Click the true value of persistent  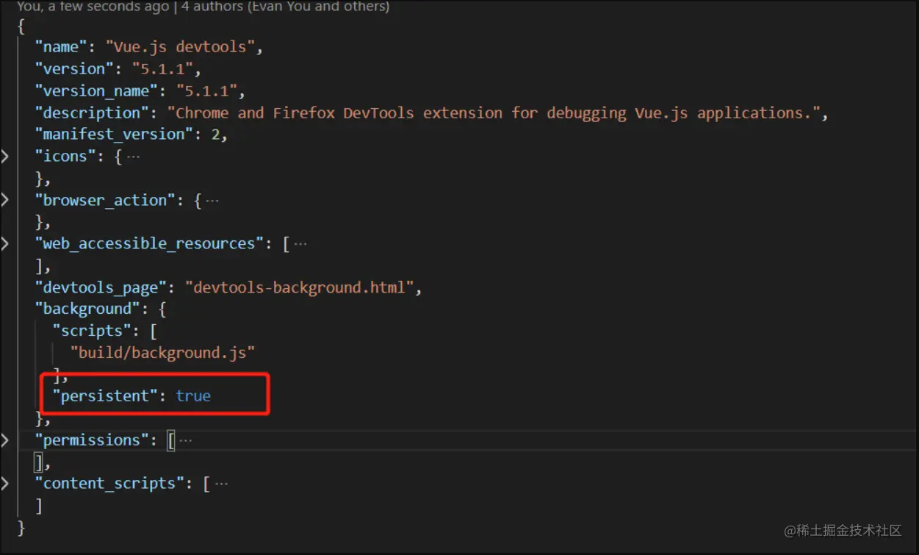pyautogui.click(x=193, y=396)
